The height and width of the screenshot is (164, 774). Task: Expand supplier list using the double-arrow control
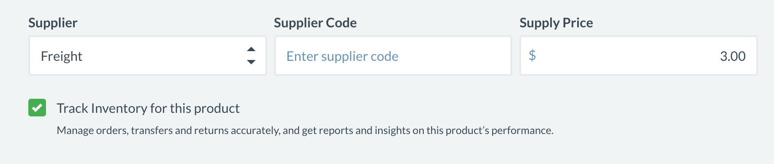[251, 56]
